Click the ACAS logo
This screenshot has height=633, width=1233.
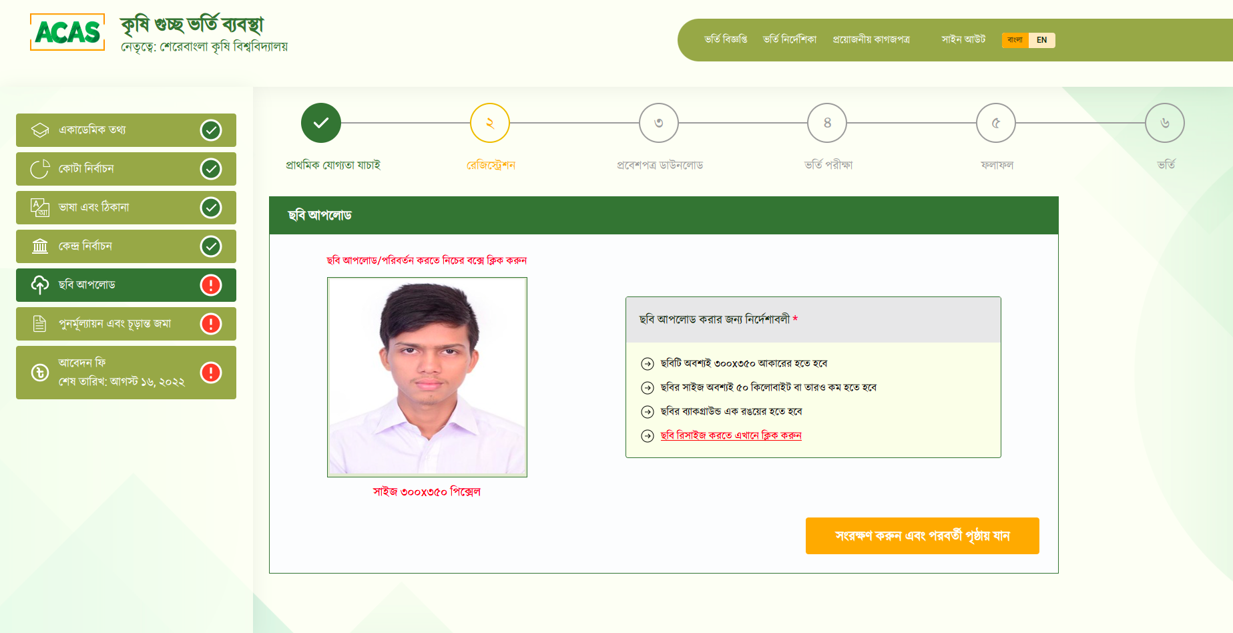point(67,32)
